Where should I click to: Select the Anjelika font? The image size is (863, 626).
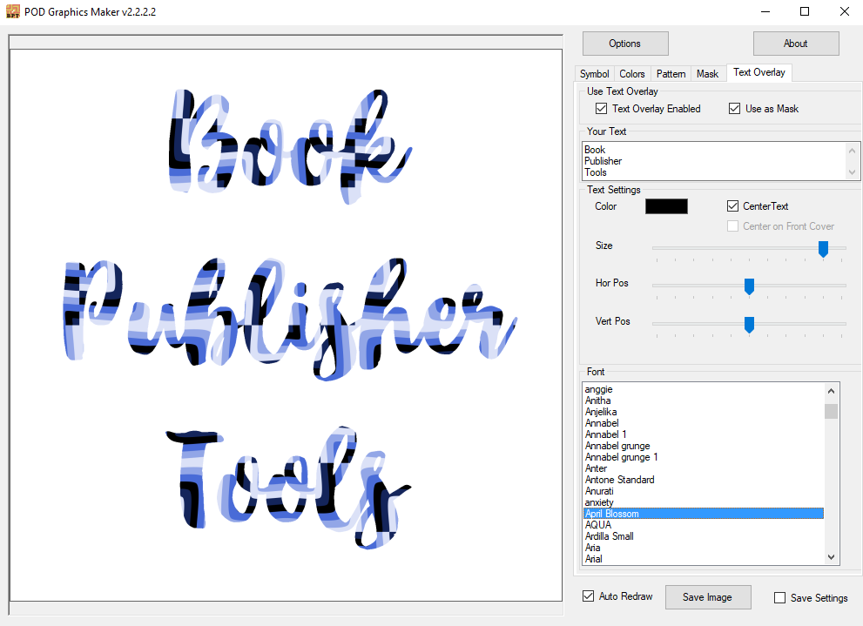[x=704, y=412]
